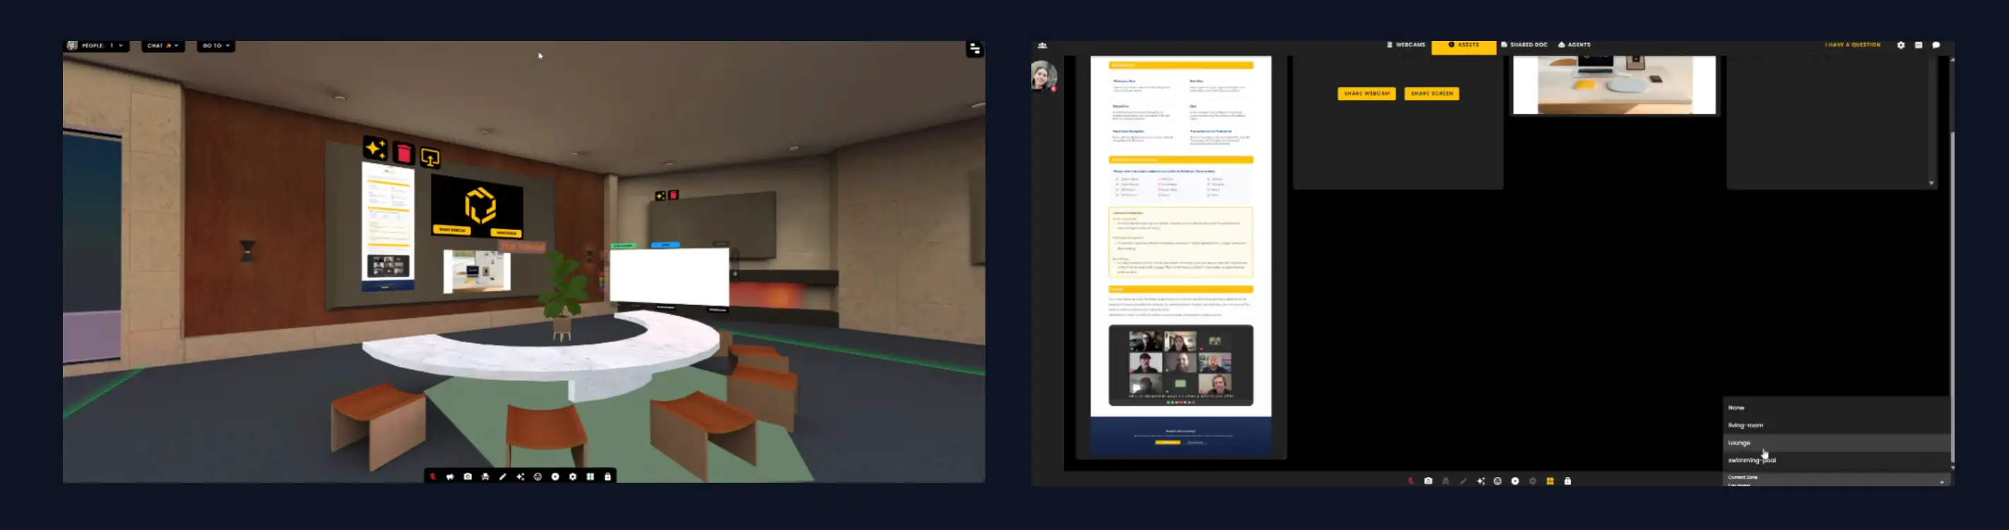Click the megaphone broadcast icon
2009x530 pixels.
click(450, 476)
